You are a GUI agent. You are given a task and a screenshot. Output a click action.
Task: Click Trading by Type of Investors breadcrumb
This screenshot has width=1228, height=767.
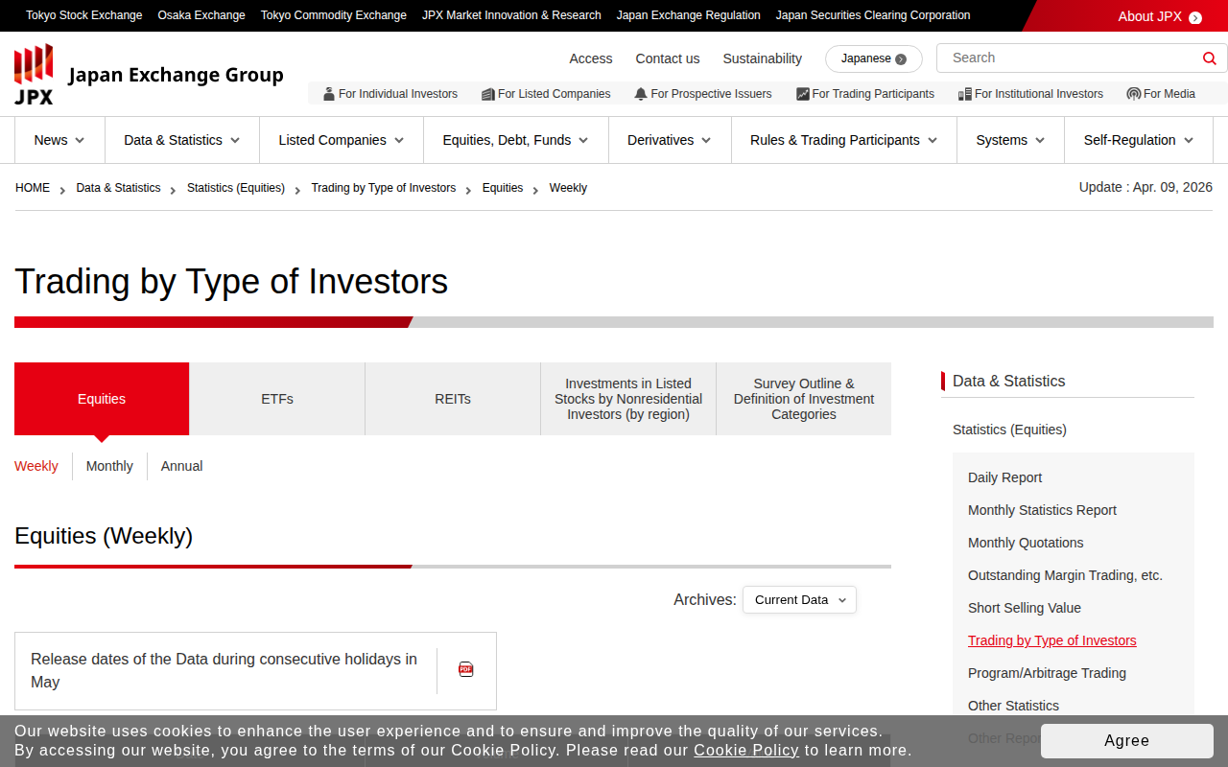point(384,188)
